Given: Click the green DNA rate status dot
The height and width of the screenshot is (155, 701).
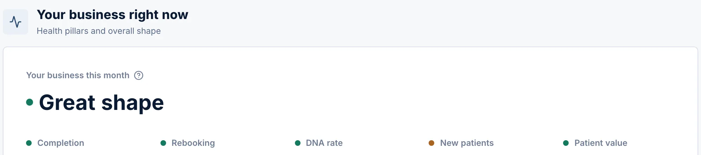Looking at the screenshot, I should [x=298, y=143].
